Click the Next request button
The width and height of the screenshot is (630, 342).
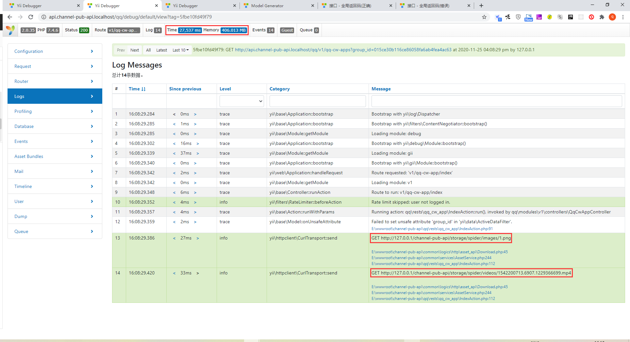pos(134,50)
